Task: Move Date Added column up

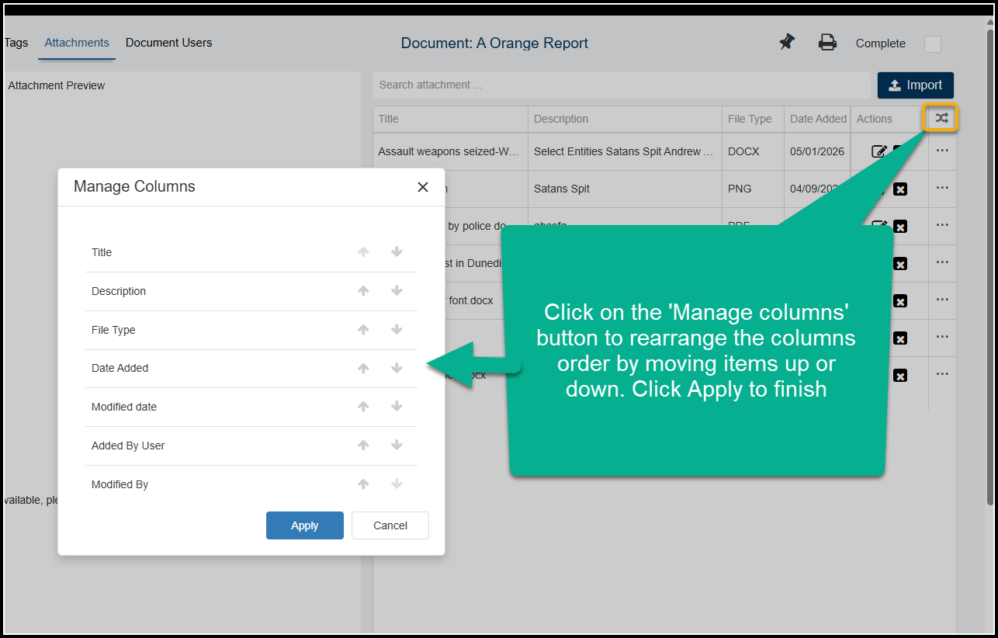Action: click(363, 368)
